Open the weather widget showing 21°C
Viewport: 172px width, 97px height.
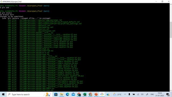pos(117,94)
